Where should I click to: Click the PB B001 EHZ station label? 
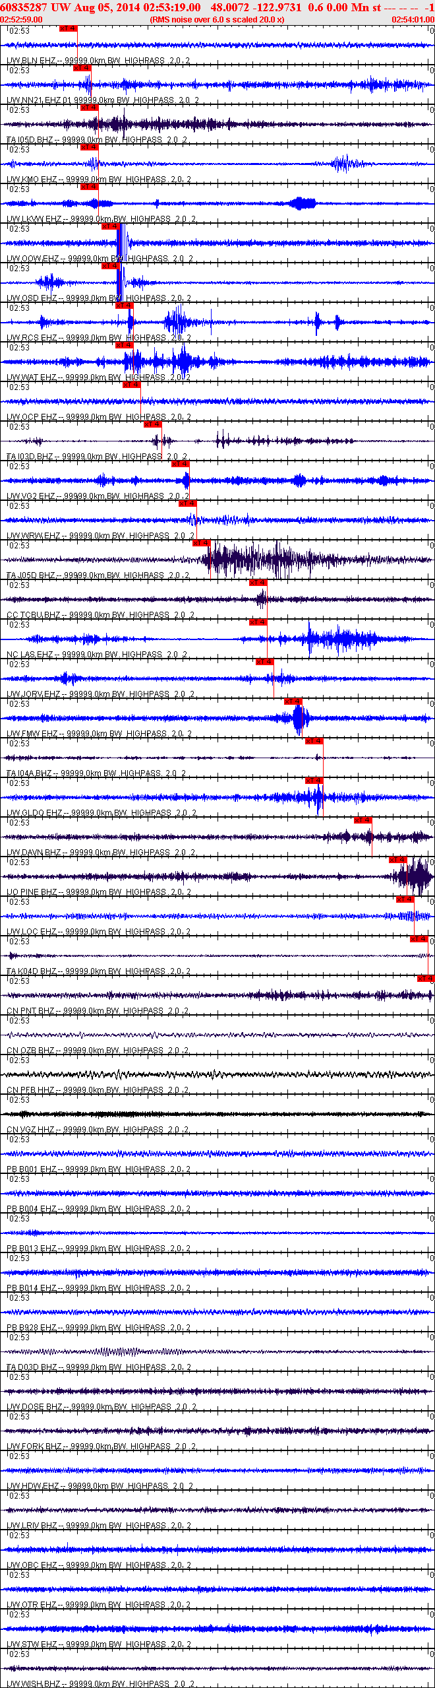[x=98, y=1169]
